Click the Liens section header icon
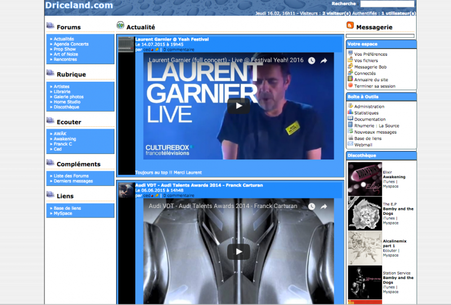The width and height of the screenshot is (451, 305). click(x=50, y=195)
